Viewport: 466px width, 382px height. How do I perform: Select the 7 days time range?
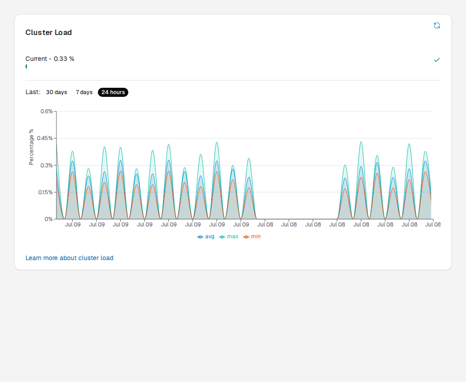(84, 92)
